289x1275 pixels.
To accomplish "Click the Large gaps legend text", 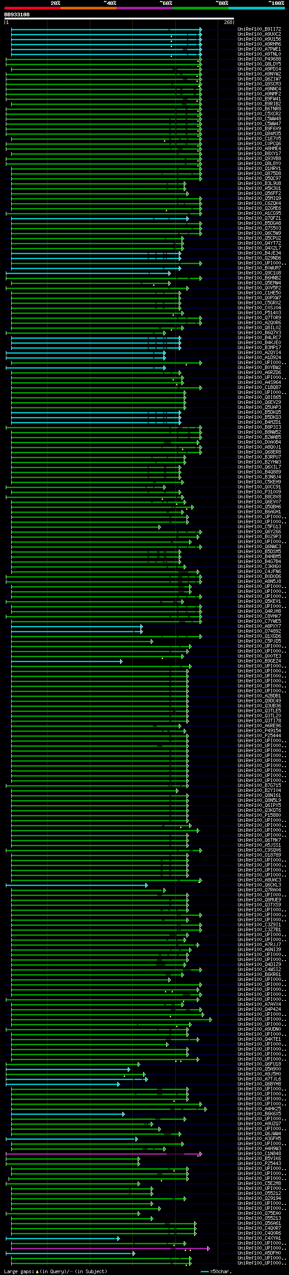I will 56,1271.
